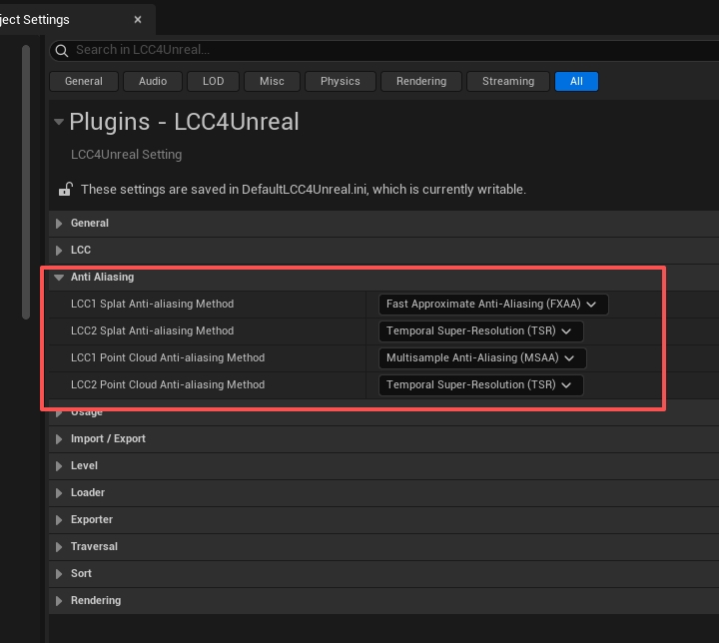Expand the bottom Rendering section
Image resolution: width=719 pixels, height=643 pixels.
59,601
